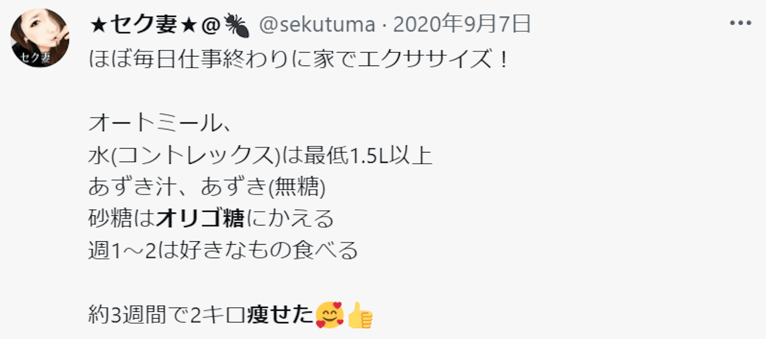Open the tweet's three-dot more options menu

tap(741, 24)
